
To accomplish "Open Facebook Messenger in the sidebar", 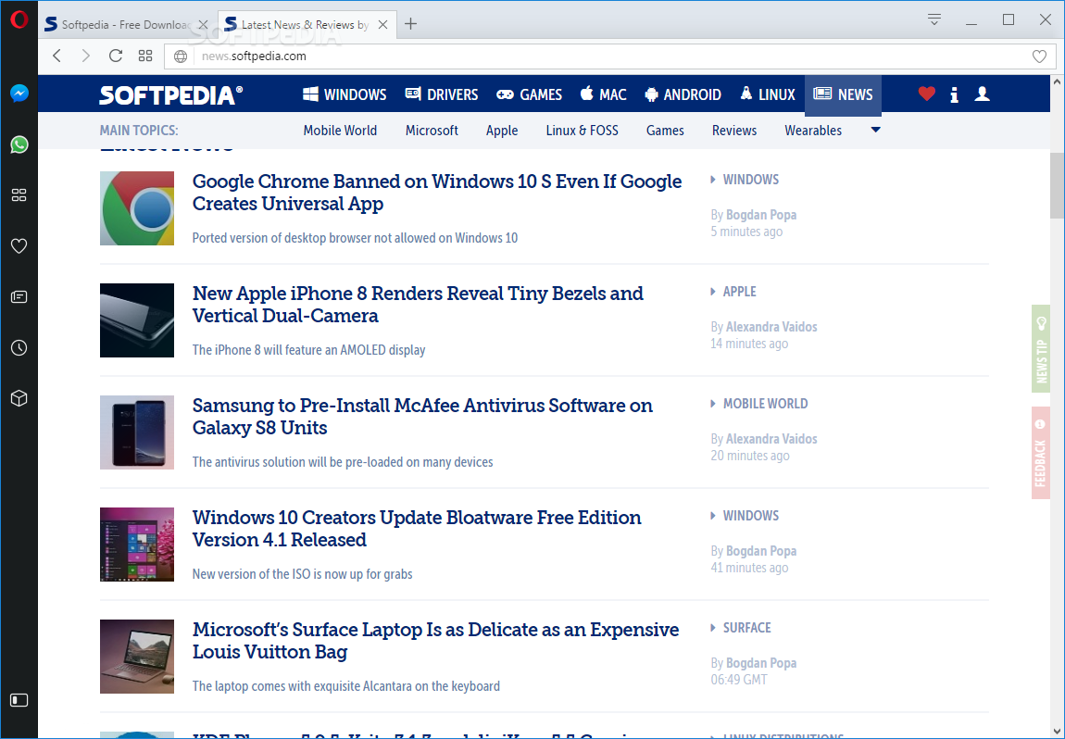I will click(x=19, y=93).
